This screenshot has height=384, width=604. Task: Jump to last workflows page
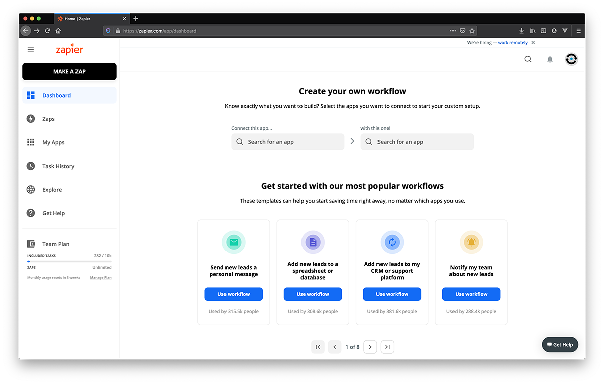coord(387,347)
